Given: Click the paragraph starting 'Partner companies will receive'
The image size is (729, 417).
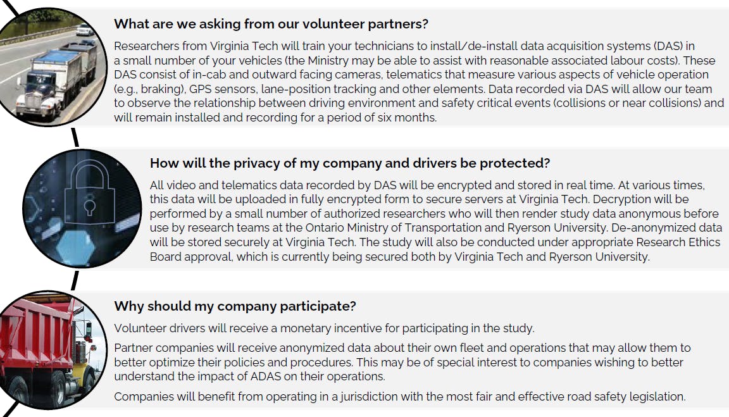Looking at the screenshot, I should pyautogui.click(x=402, y=362).
